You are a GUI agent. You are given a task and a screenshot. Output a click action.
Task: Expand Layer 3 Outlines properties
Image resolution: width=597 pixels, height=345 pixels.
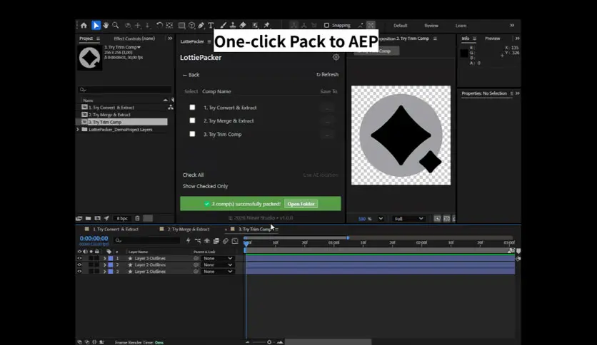tap(105, 258)
